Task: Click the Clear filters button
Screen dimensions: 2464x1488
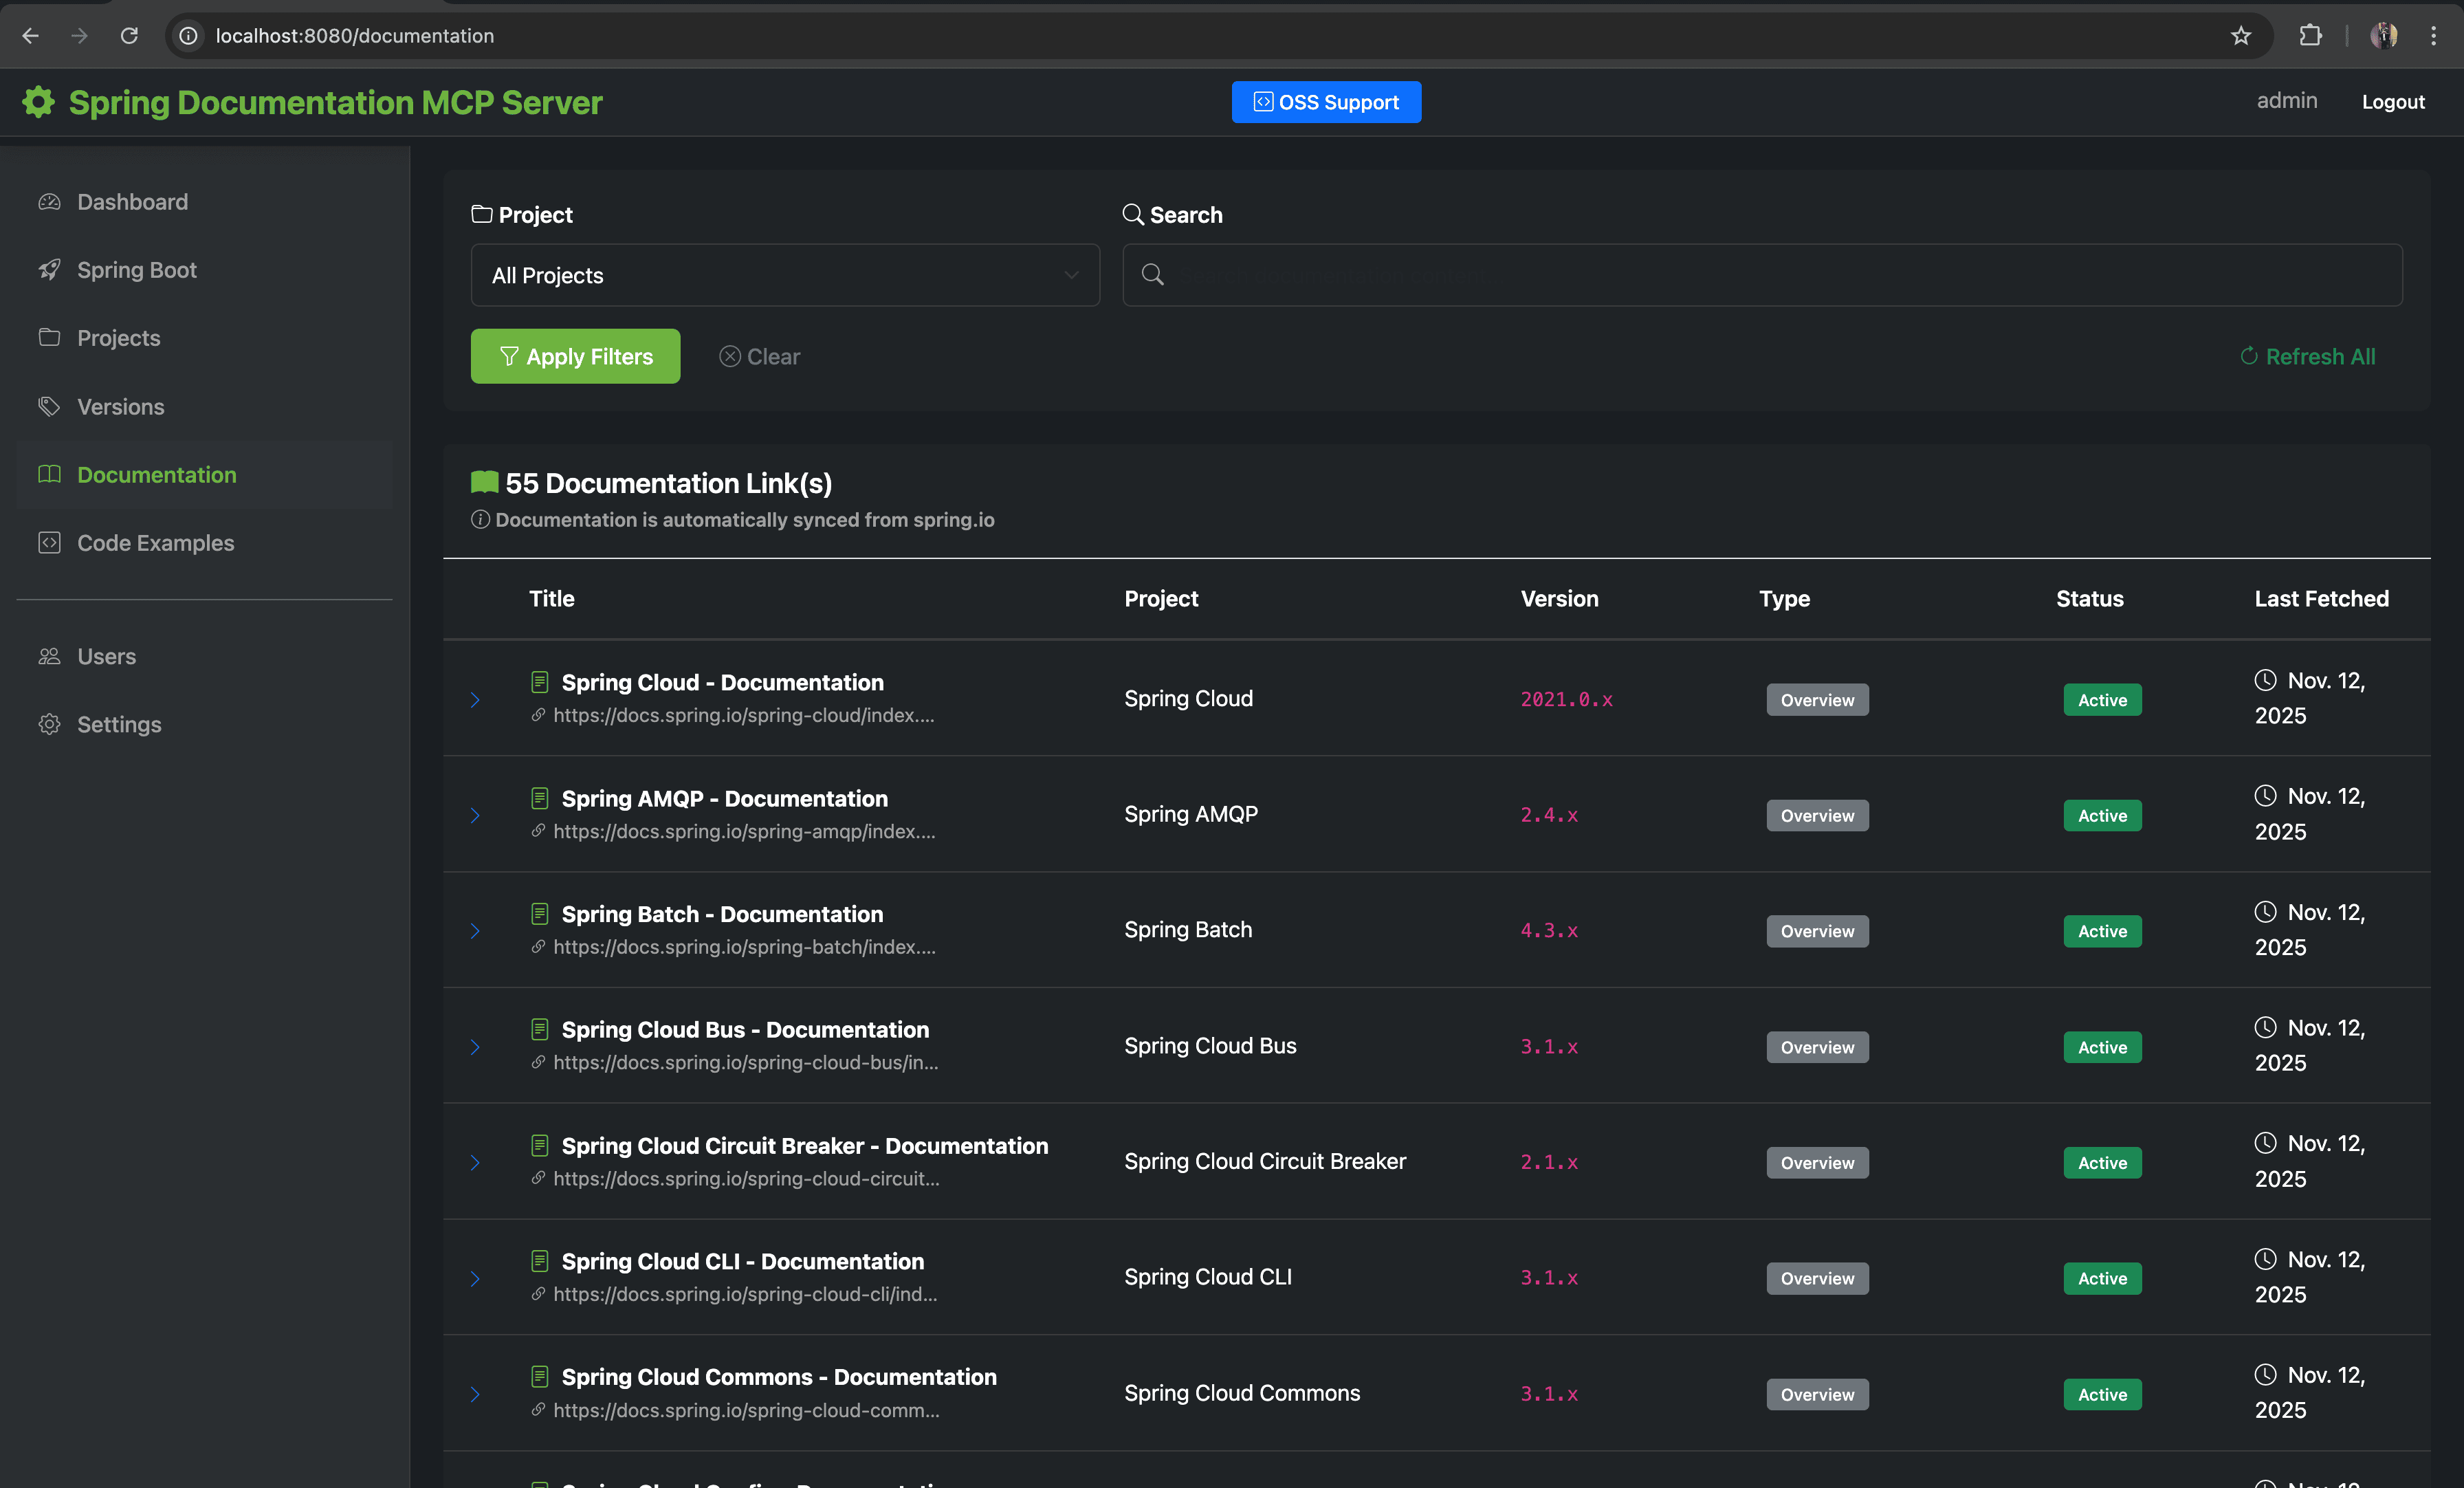Action: (x=760, y=357)
